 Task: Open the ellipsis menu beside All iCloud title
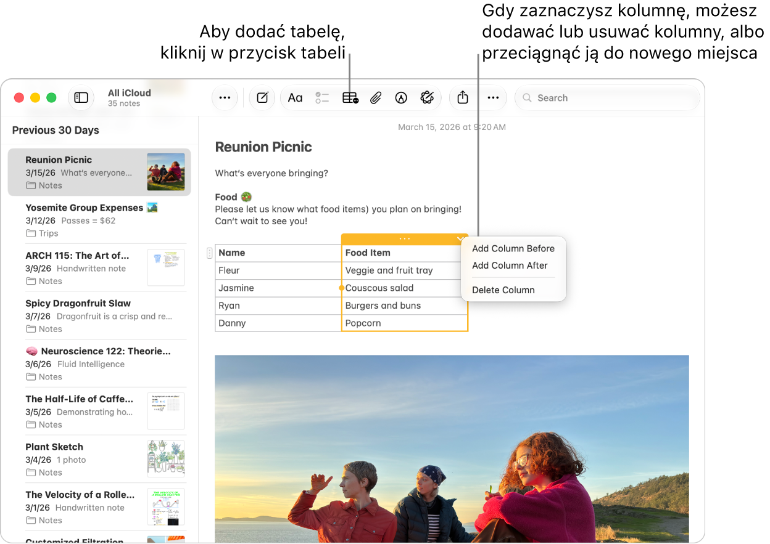click(x=225, y=97)
